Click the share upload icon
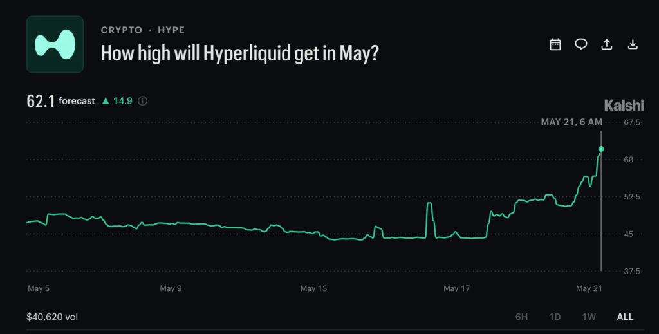659x334 pixels. click(x=606, y=44)
